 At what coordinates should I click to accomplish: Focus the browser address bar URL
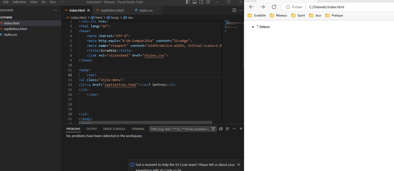coord(327,7)
